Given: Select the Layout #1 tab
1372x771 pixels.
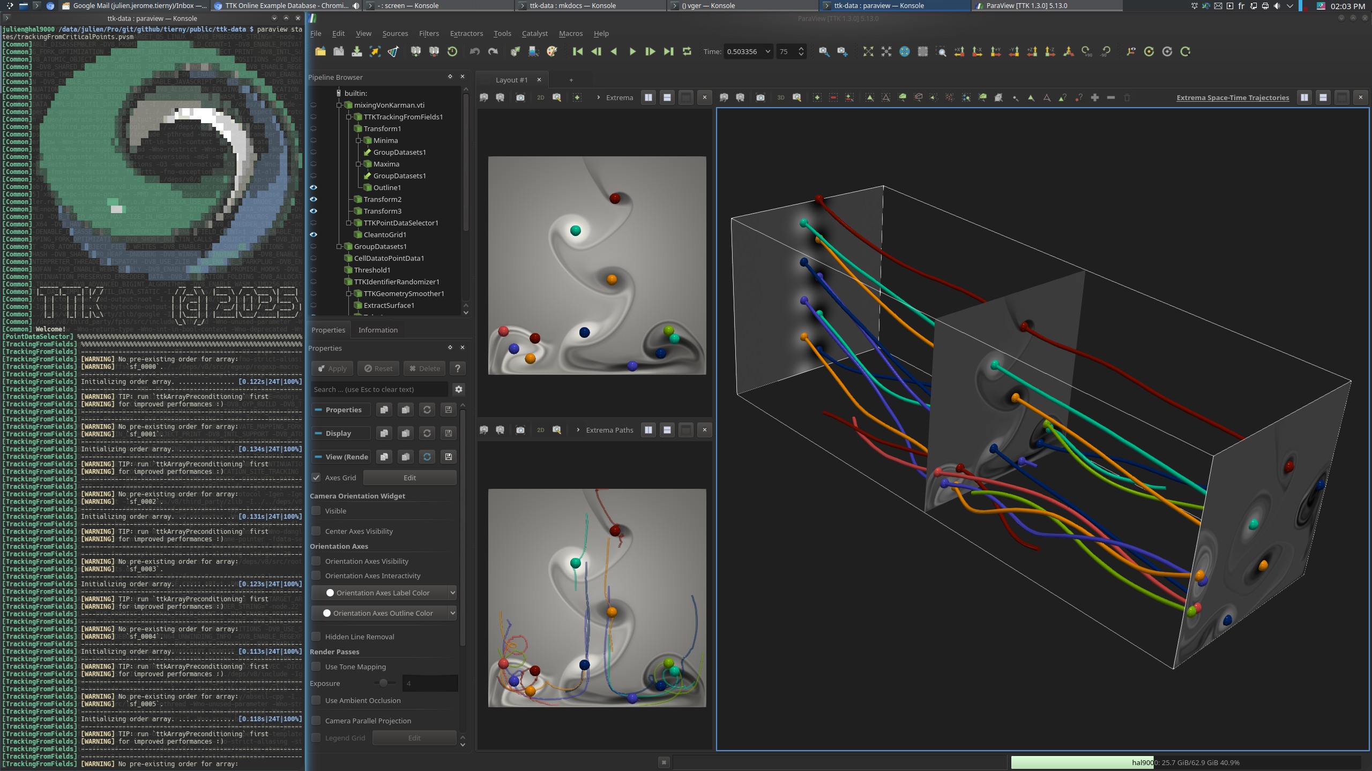Looking at the screenshot, I should 511,80.
